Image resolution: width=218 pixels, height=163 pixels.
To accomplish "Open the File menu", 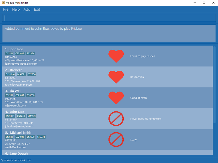I will point(6,9).
